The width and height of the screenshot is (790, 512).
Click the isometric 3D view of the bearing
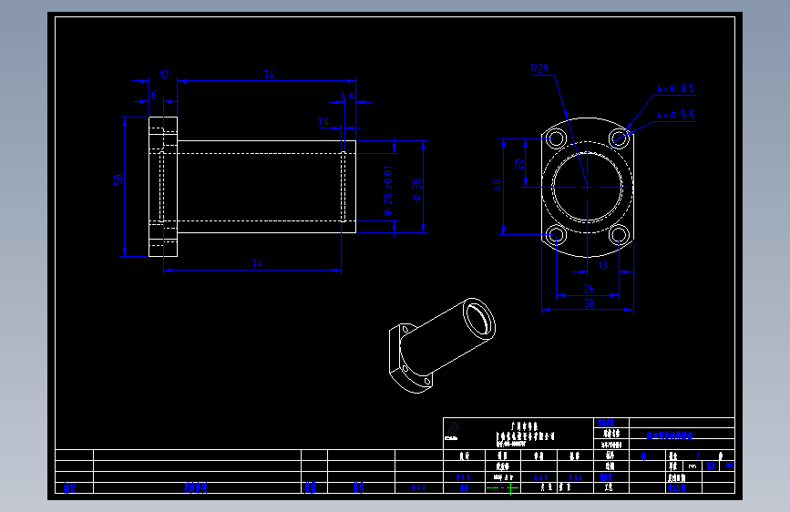(442, 345)
